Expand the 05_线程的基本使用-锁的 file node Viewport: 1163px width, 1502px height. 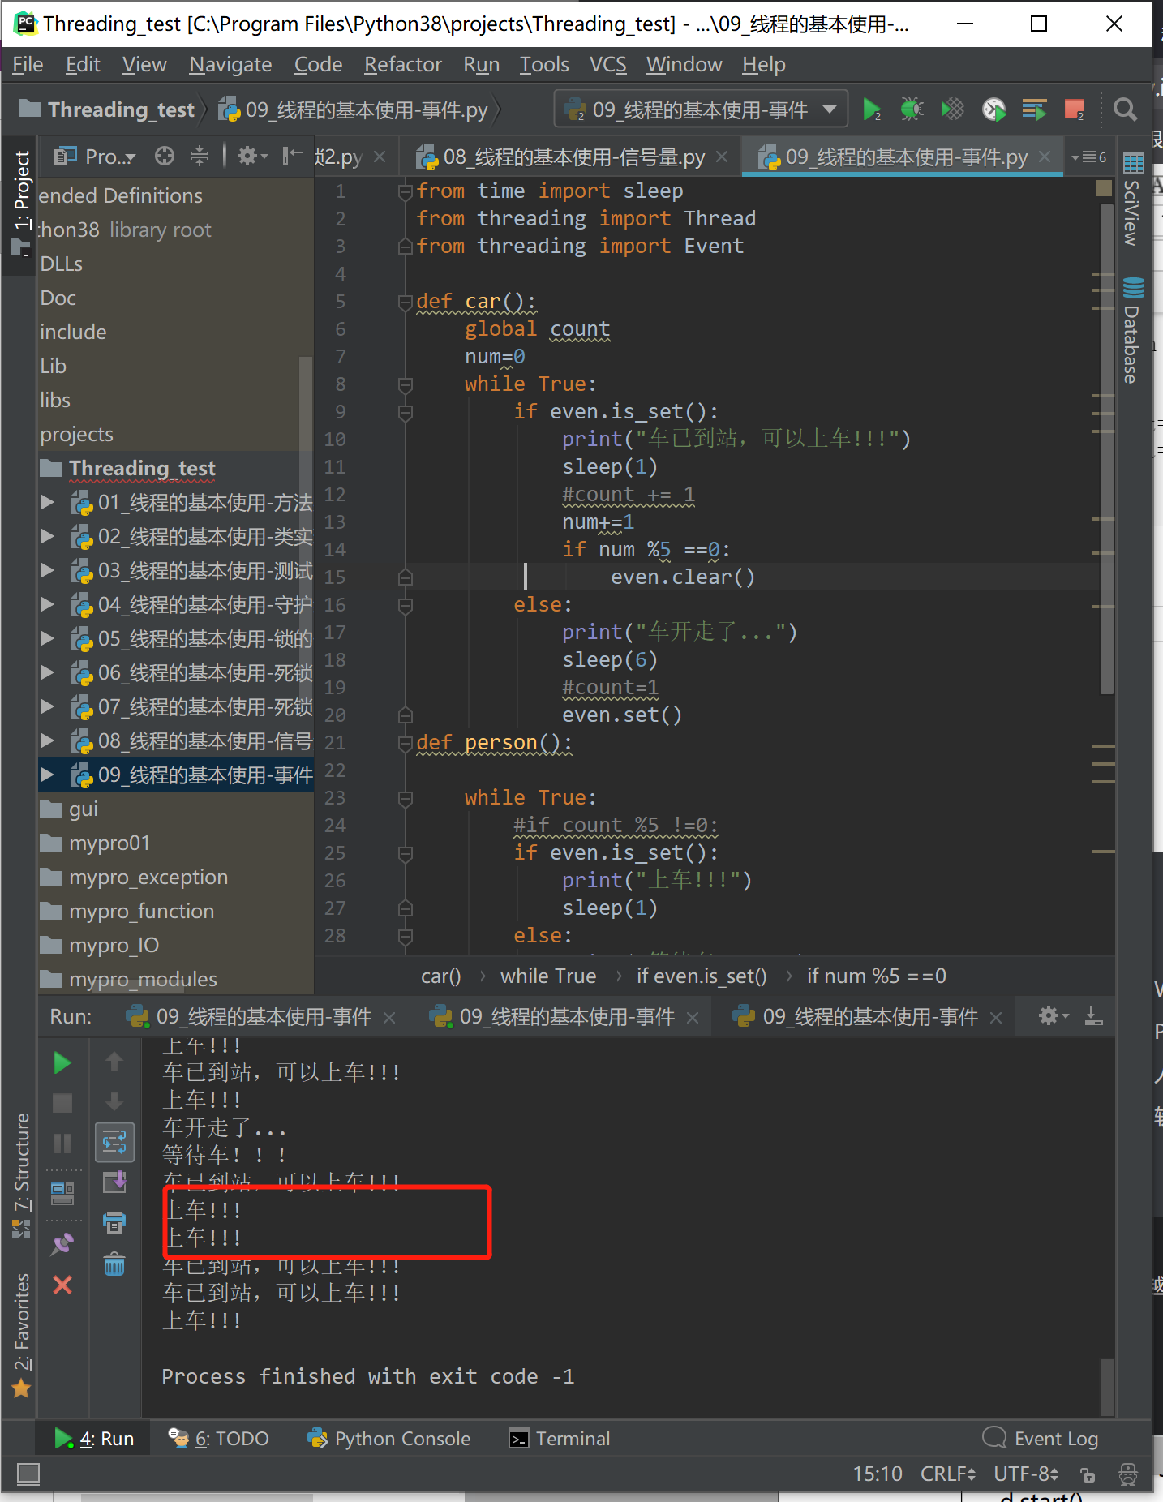[x=48, y=638]
